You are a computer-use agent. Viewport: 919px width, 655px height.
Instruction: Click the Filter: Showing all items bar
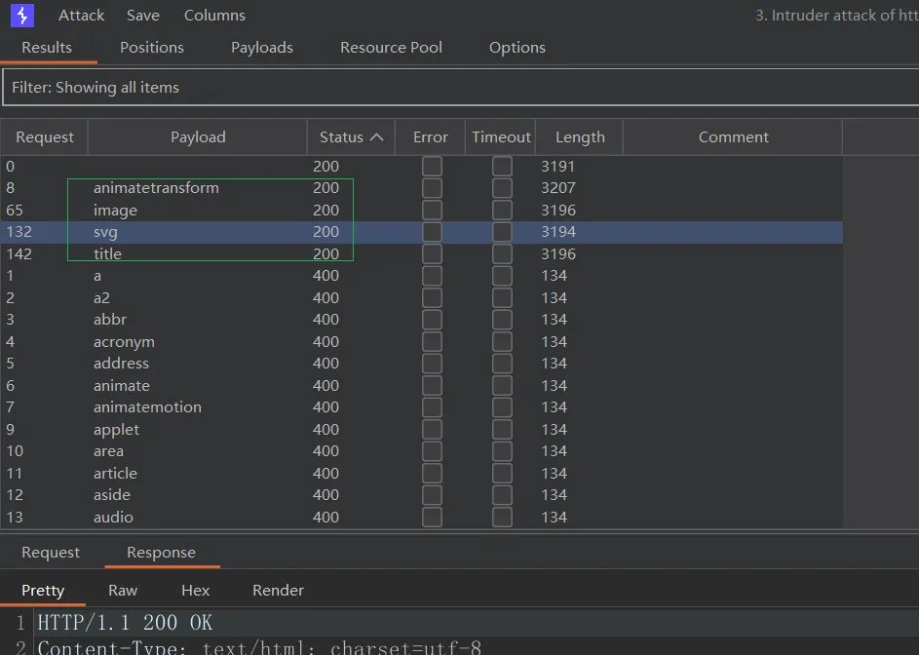coord(461,88)
